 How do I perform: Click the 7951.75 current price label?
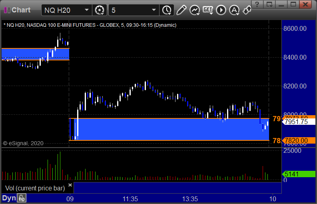[x=299, y=122]
